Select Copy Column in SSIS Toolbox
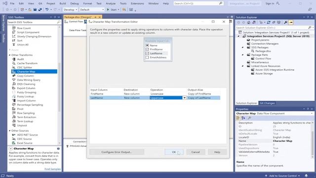316x178 pixels. [x=25, y=76]
